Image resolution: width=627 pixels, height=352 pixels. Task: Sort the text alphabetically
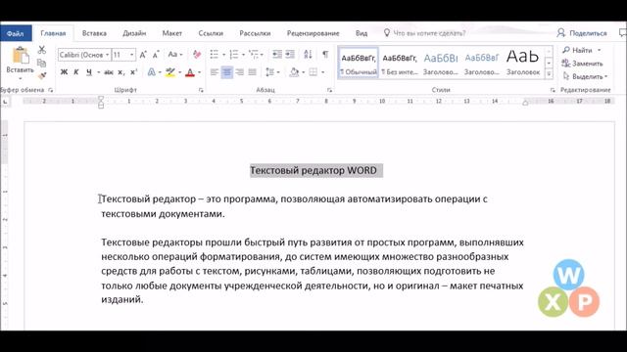click(308, 55)
